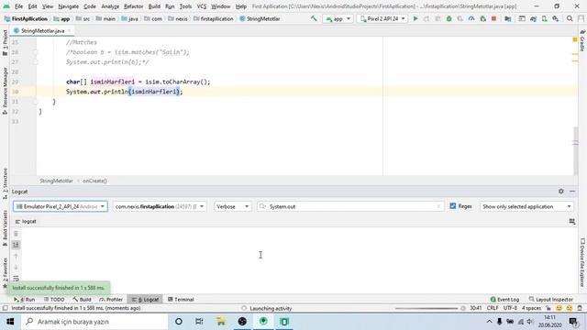Viewport: 587px width, 330px height.
Task: Open the Structure sidebar tab
Action: [5, 183]
